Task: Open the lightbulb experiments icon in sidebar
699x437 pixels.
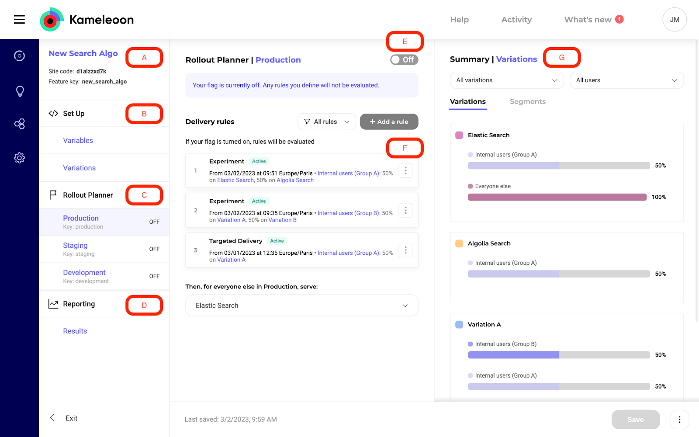Action: pos(20,91)
